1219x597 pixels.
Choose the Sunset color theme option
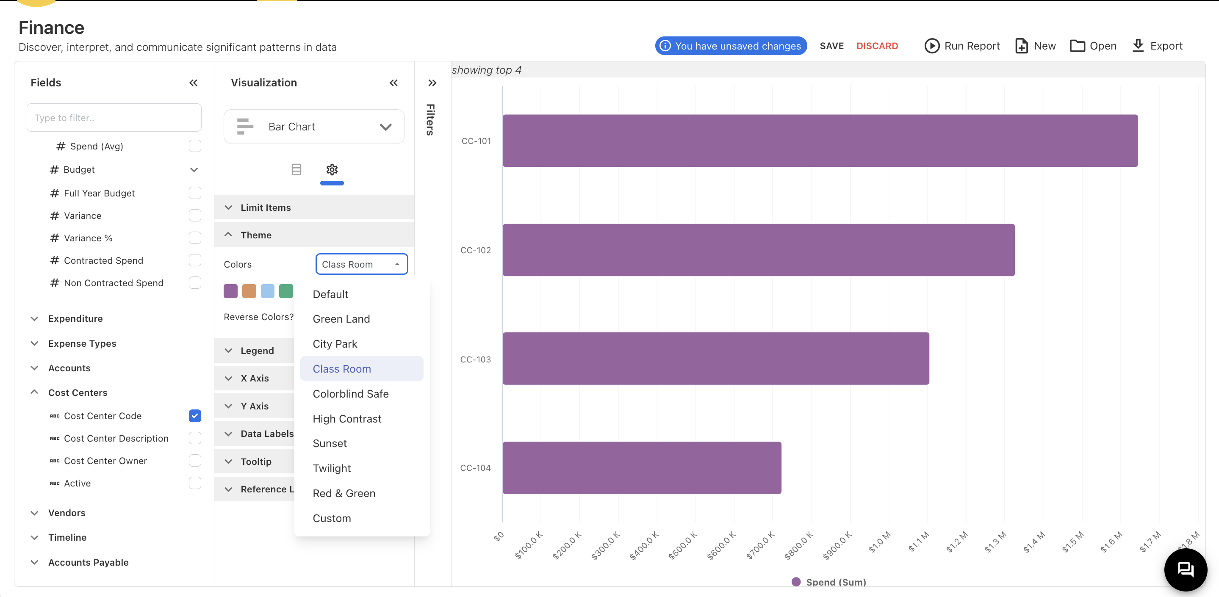[330, 443]
